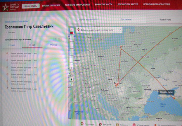Click the left Budapest map marker
The height and width of the screenshot is (126, 182).
coord(116,85)
